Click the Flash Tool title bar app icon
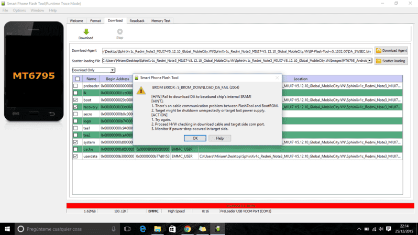418x235 pixels. click(3, 4)
